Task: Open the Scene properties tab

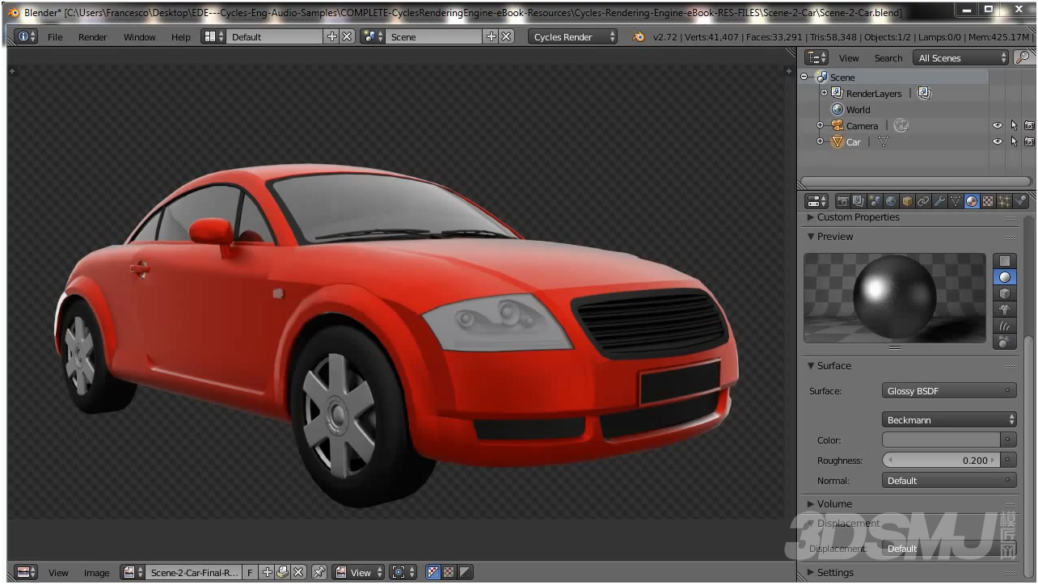Action: 875,201
